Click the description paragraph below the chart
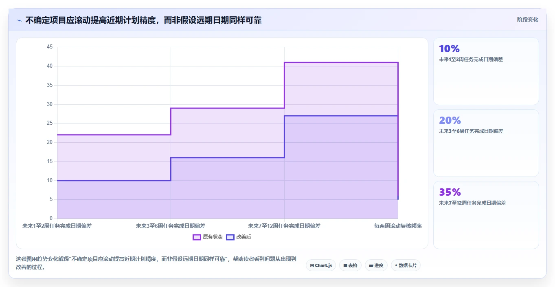 [156, 263]
